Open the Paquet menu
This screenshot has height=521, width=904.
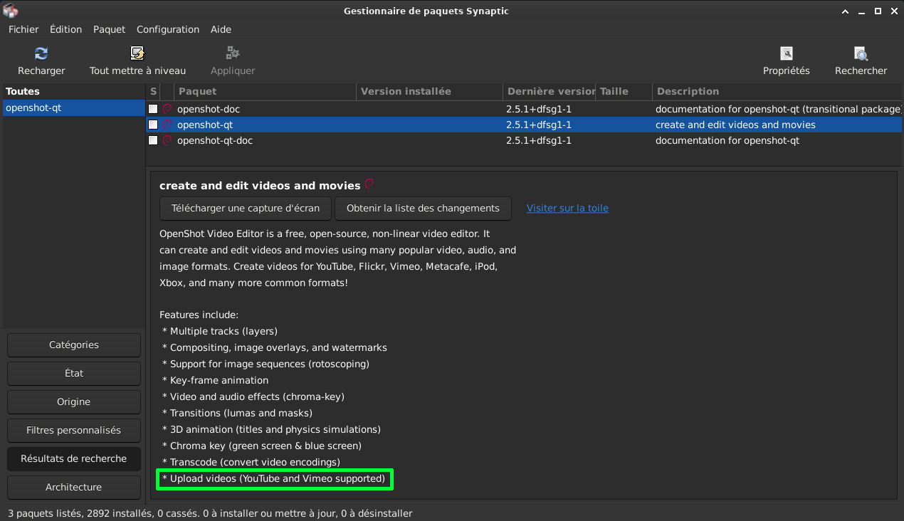click(x=109, y=29)
